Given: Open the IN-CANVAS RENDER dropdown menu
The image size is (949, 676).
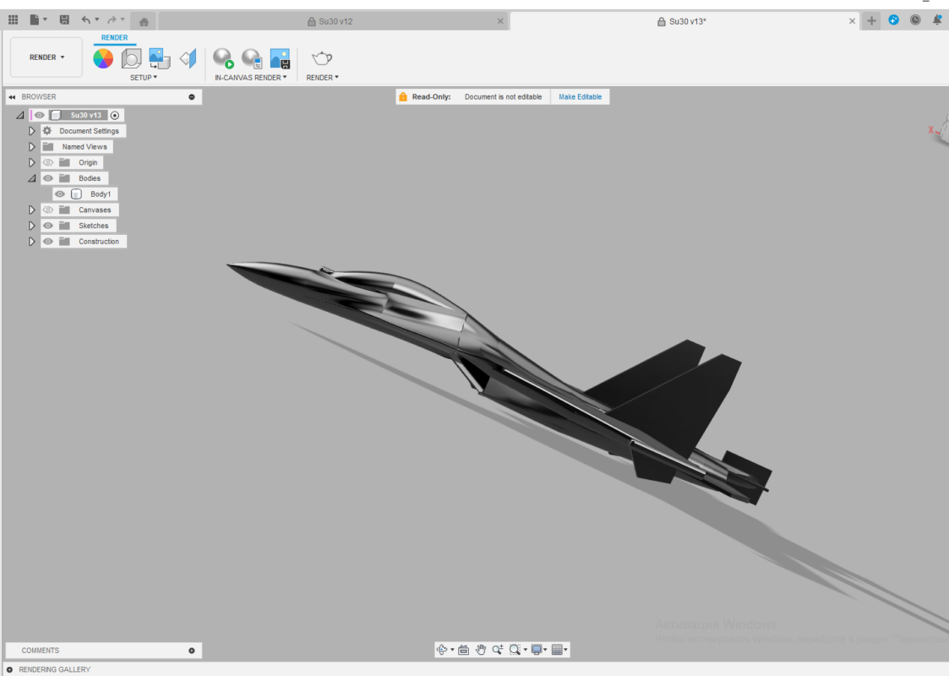Looking at the screenshot, I should pyautogui.click(x=251, y=78).
